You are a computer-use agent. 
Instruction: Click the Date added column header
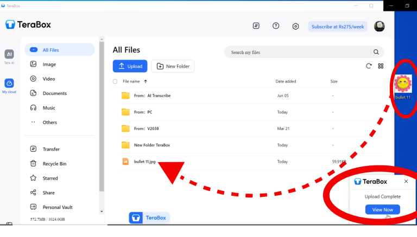pyautogui.click(x=286, y=81)
